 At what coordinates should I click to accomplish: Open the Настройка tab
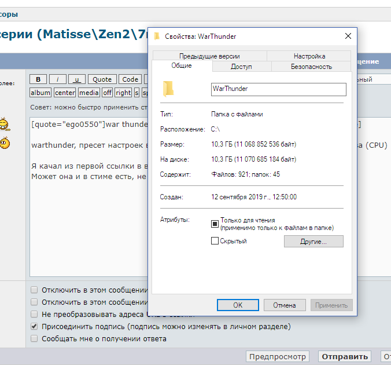point(309,56)
